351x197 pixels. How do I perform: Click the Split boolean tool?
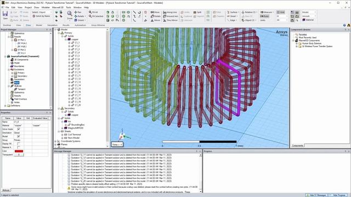(x=197, y=12)
